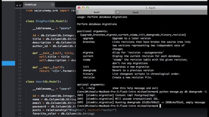The width and height of the screenshot is (209, 117).
Task: Close the models.py tab
Action: [x=52, y=5]
